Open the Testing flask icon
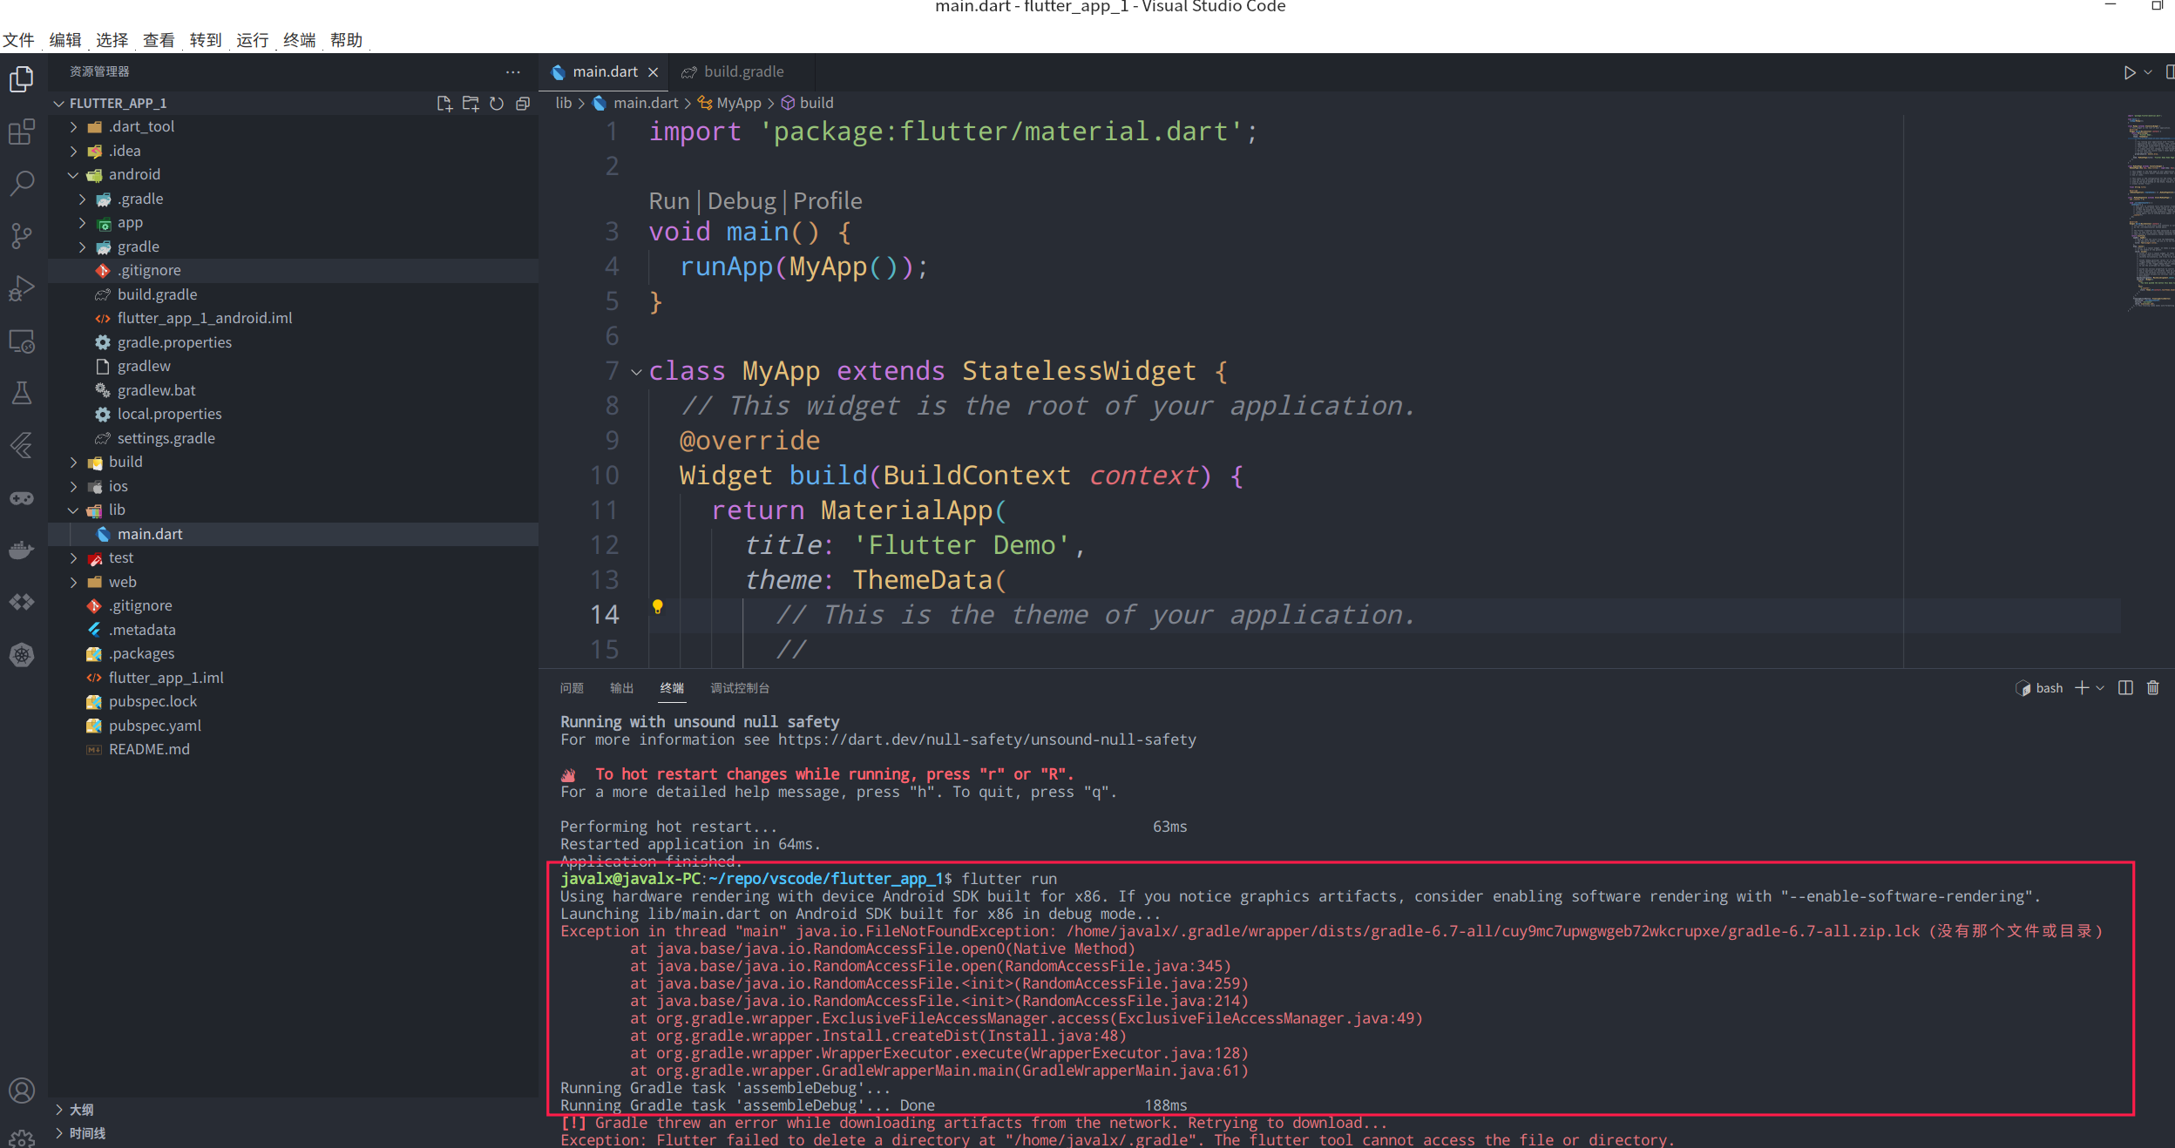Image resolution: width=2175 pixels, height=1148 pixels. click(x=22, y=393)
